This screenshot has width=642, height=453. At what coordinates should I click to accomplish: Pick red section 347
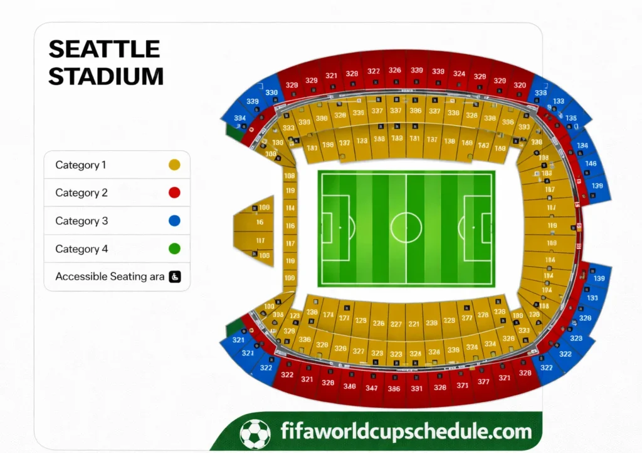[372, 389]
